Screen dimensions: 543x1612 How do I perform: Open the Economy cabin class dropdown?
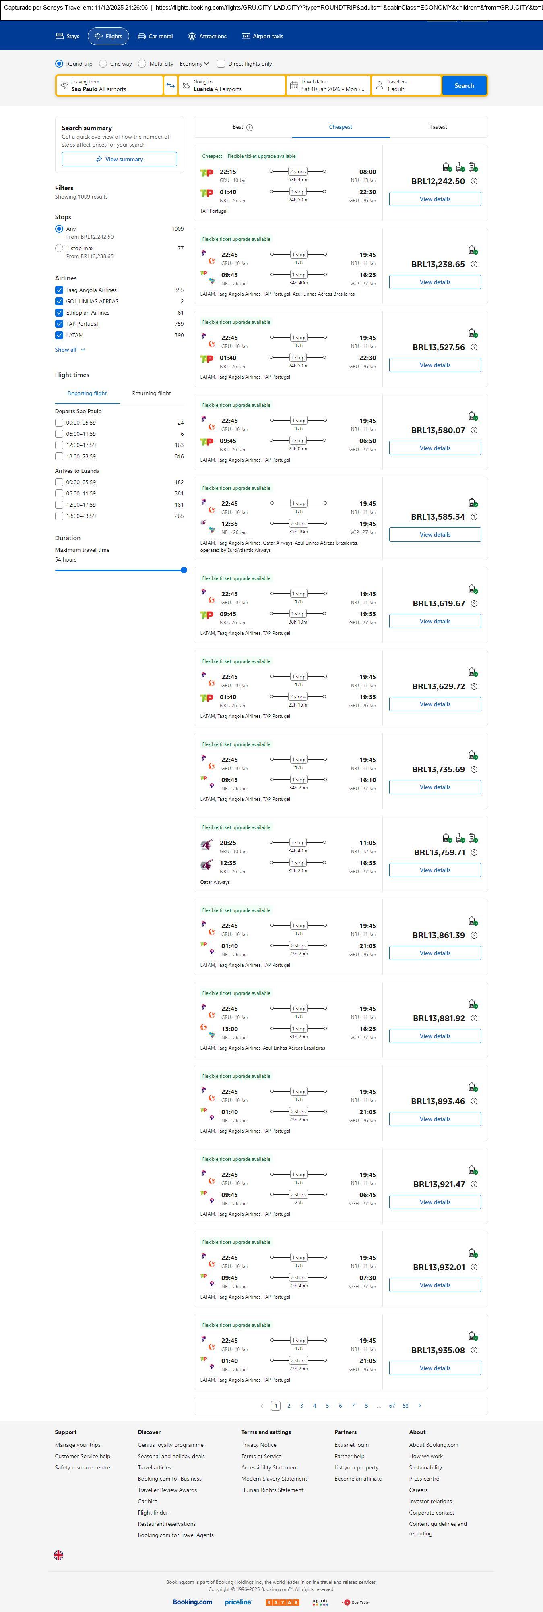194,64
